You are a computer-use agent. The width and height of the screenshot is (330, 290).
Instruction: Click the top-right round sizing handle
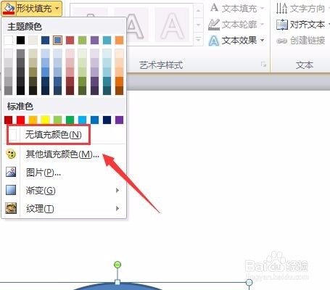pyautogui.click(x=249, y=282)
